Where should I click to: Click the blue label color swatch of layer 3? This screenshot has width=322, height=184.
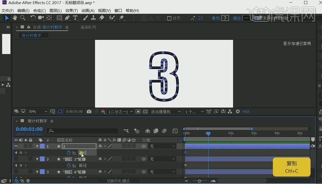pyautogui.click(x=42, y=172)
